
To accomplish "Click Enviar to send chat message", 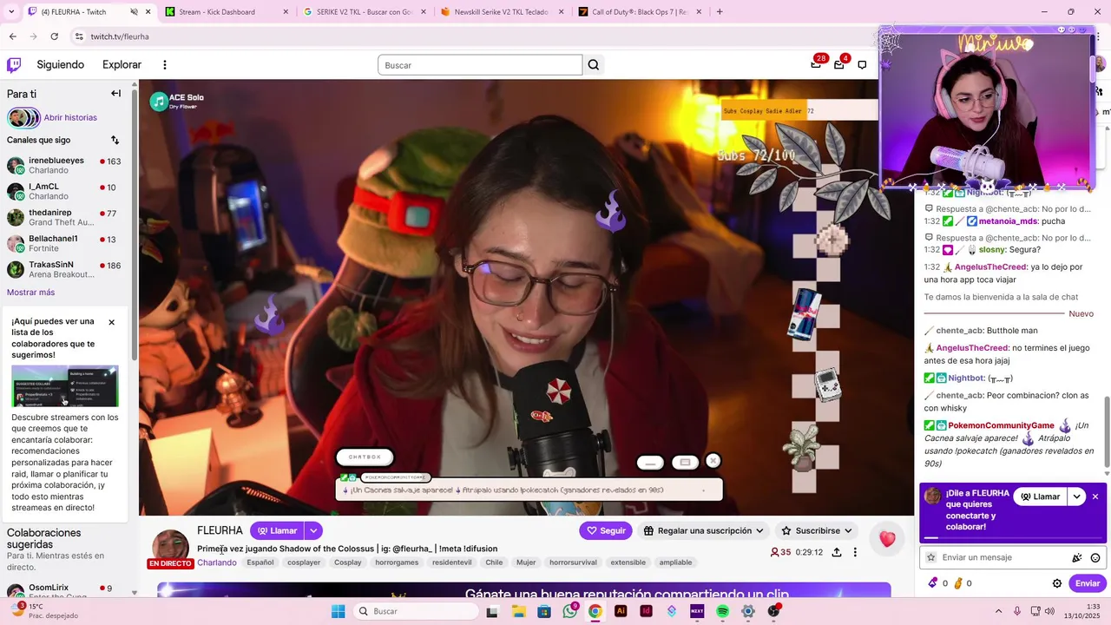I will click(x=1087, y=583).
